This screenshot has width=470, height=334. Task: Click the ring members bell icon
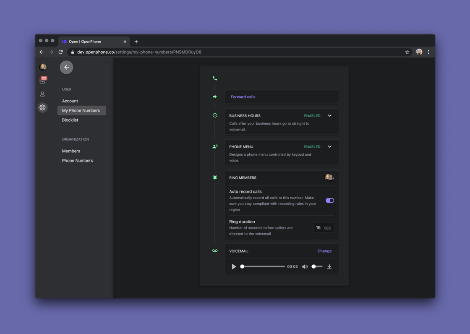[215, 177]
